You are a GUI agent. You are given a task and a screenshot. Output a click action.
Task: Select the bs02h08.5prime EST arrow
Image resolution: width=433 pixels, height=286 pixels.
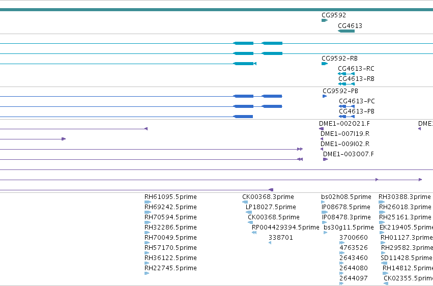coord(323,202)
